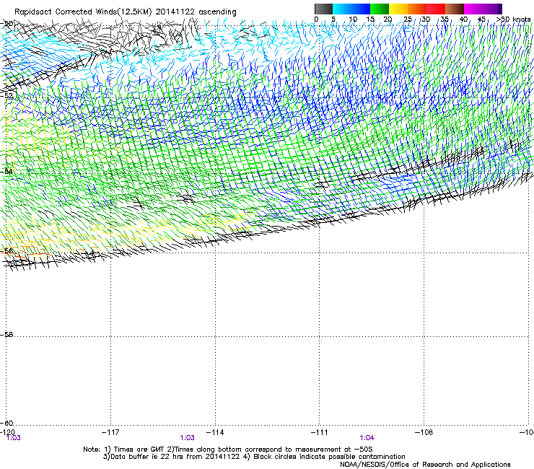The image size is (534, 469).
Task: Select the blue 10-15 knots color segment
Action: click(361, 9)
